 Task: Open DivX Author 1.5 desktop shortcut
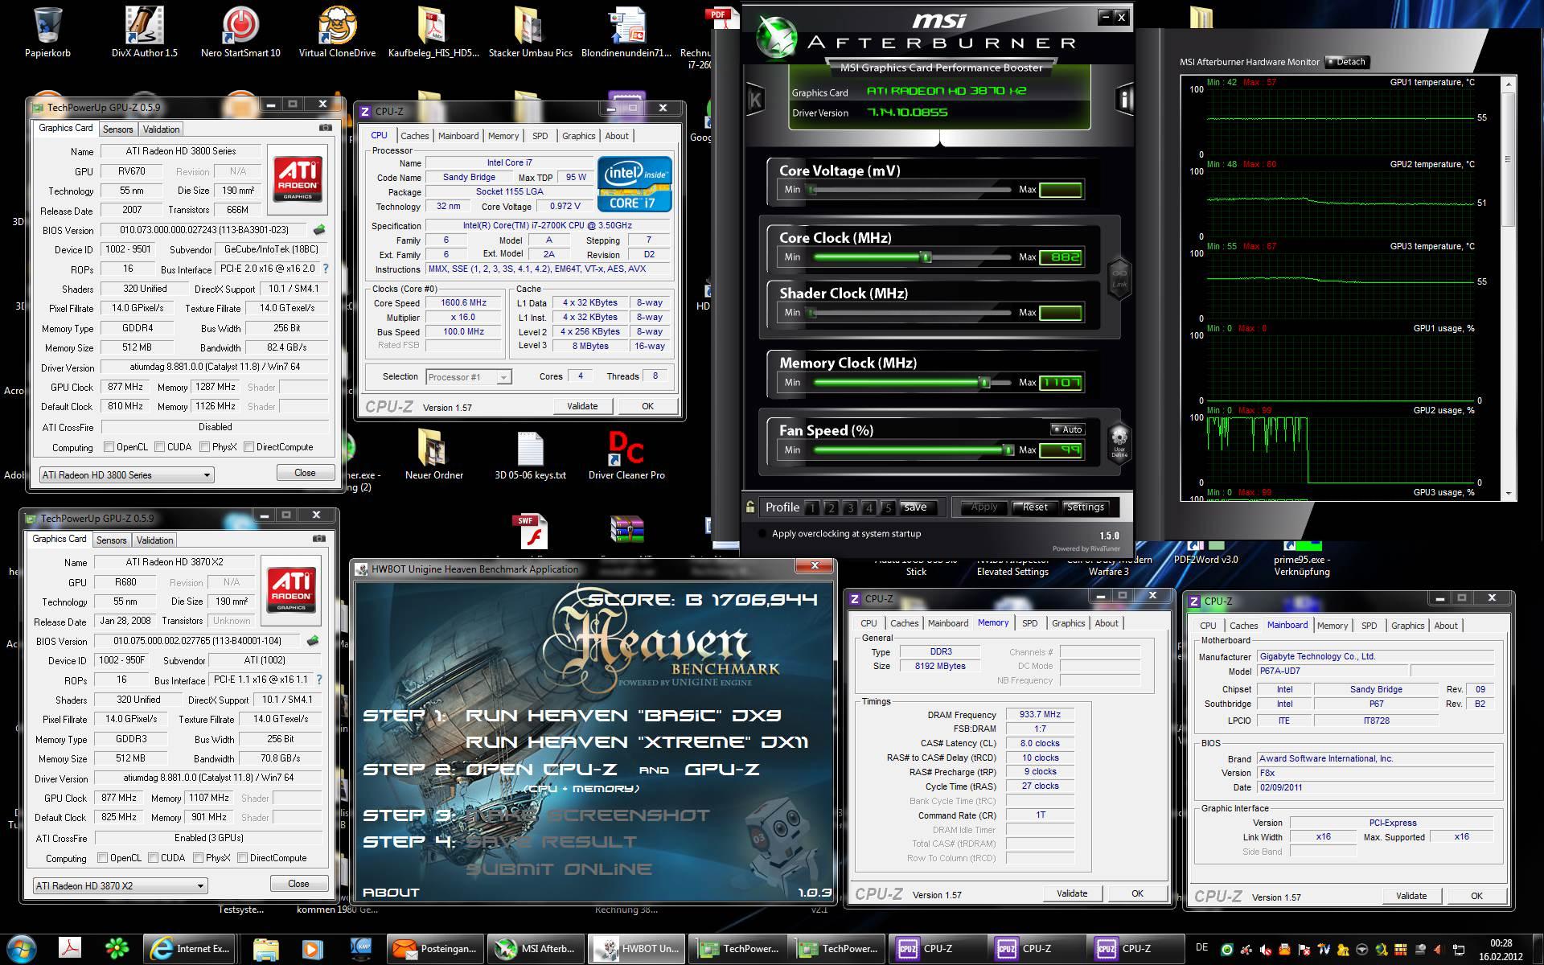pyautogui.click(x=145, y=31)
